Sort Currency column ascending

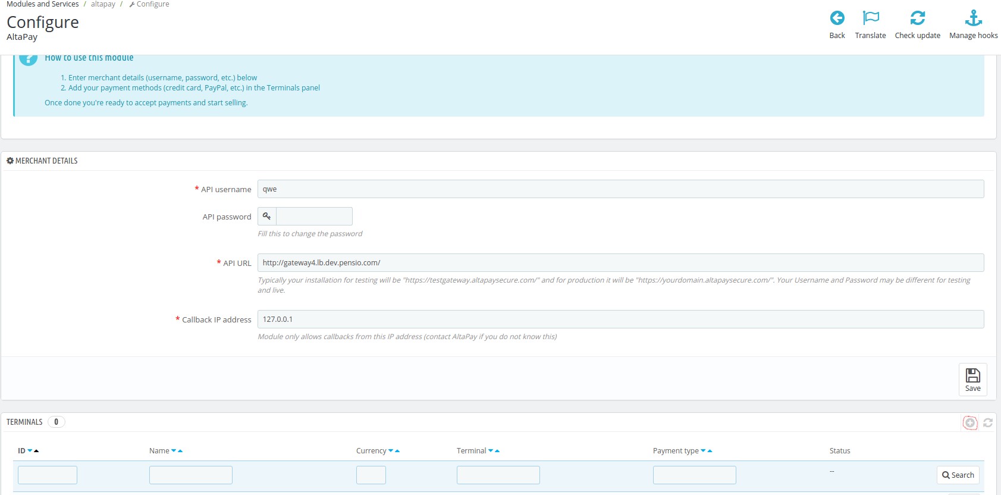[x=397, y=451]
